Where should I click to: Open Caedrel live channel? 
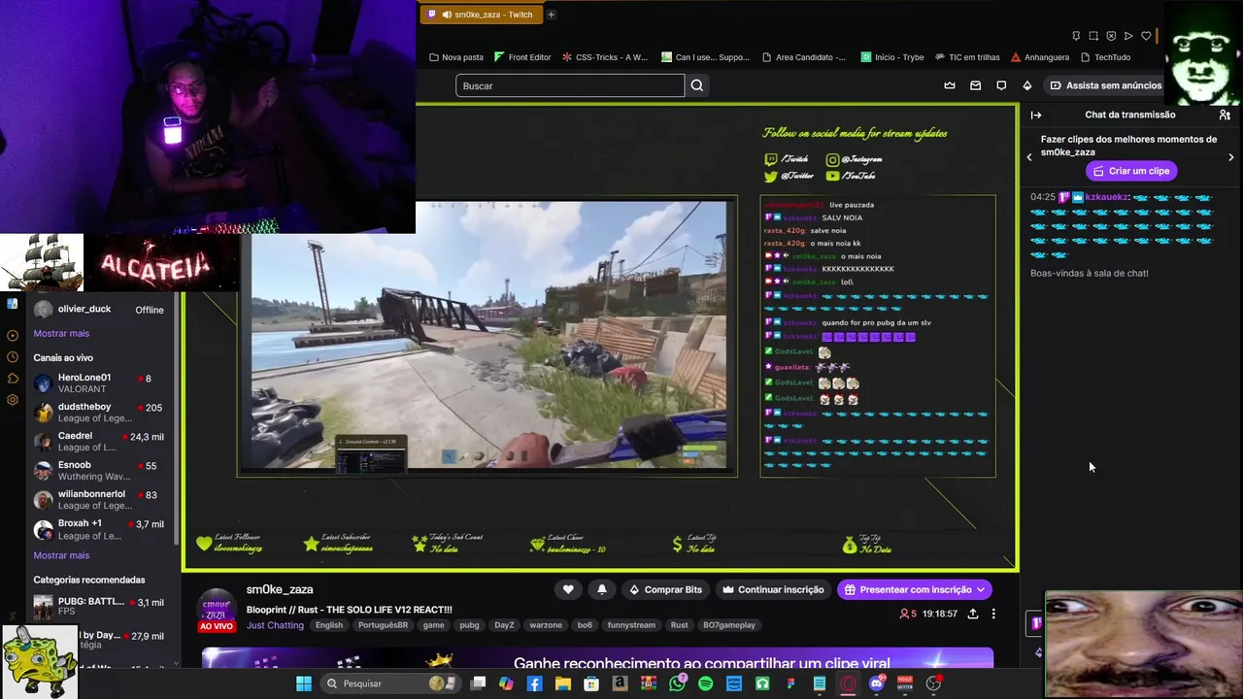(101, 441)
